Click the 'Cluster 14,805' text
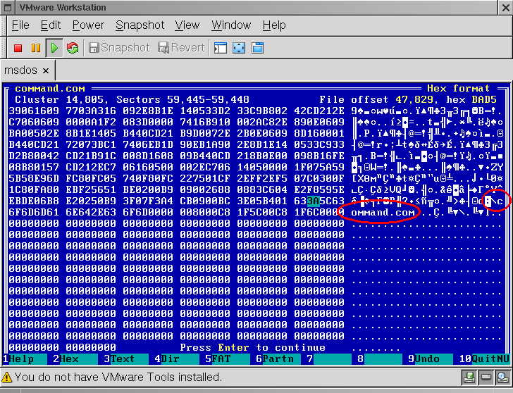 pos(59,99)
